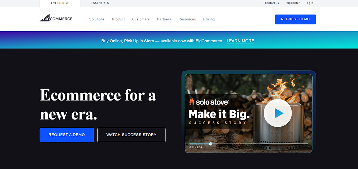Click the Log In link
The height and width of the screenshot is (169, 358).
(309, 3)
